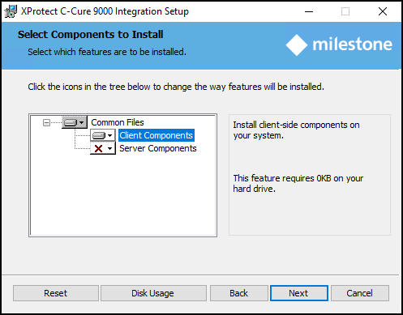
Task: Close the setup window
Action: [383, 11]
